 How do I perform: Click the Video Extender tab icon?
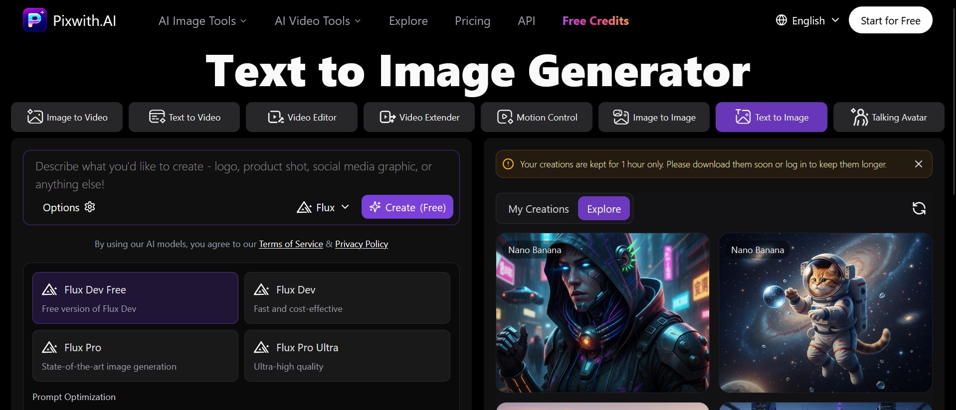point(387,117)
